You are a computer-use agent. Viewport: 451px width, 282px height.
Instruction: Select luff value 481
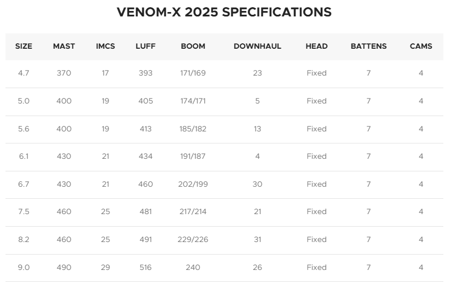tap(146, 212)
